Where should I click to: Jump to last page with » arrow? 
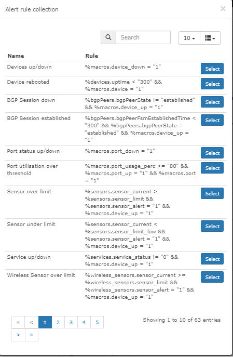coord(31,335)
